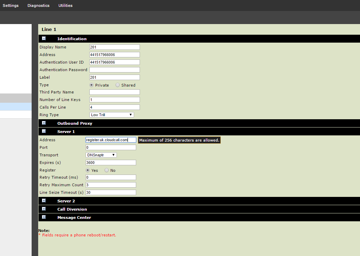Image resolution: width=360 pixels, height=256 pixels.
Task: Click the Server 1 header title
Action: coord(66,132)
